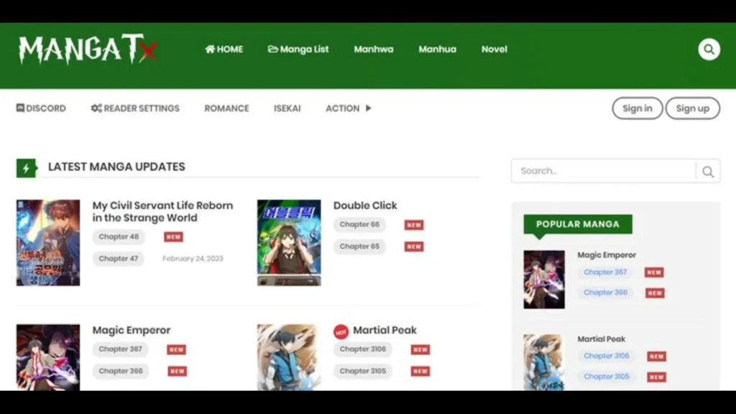
Task: Click Magic Emperor cover in Popular Manga
Action: [x=544, y=280]
